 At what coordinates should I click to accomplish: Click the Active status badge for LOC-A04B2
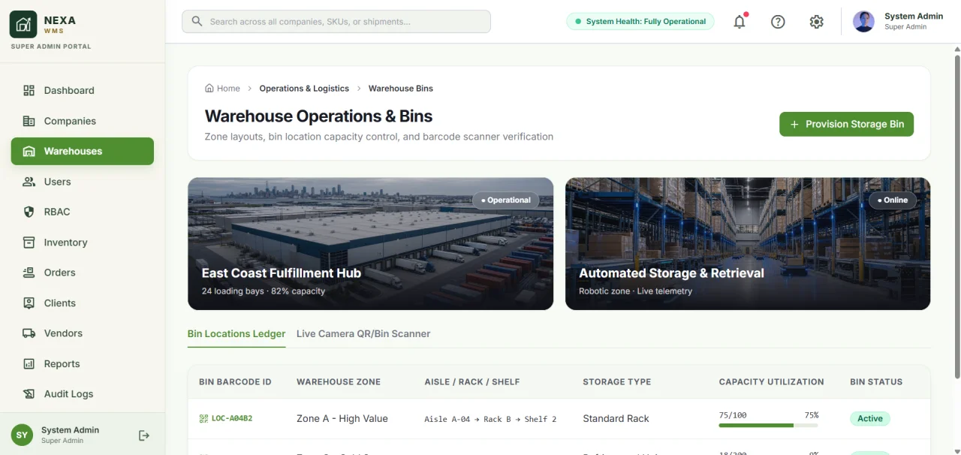pos(870,419)
